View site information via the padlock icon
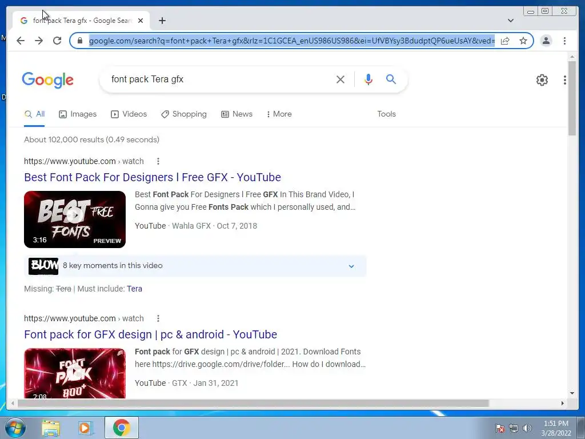Screen dimensions: 585x439 point(79,41)
